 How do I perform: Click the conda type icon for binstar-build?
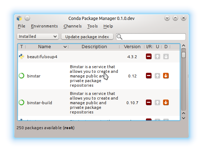click(21, 102)
